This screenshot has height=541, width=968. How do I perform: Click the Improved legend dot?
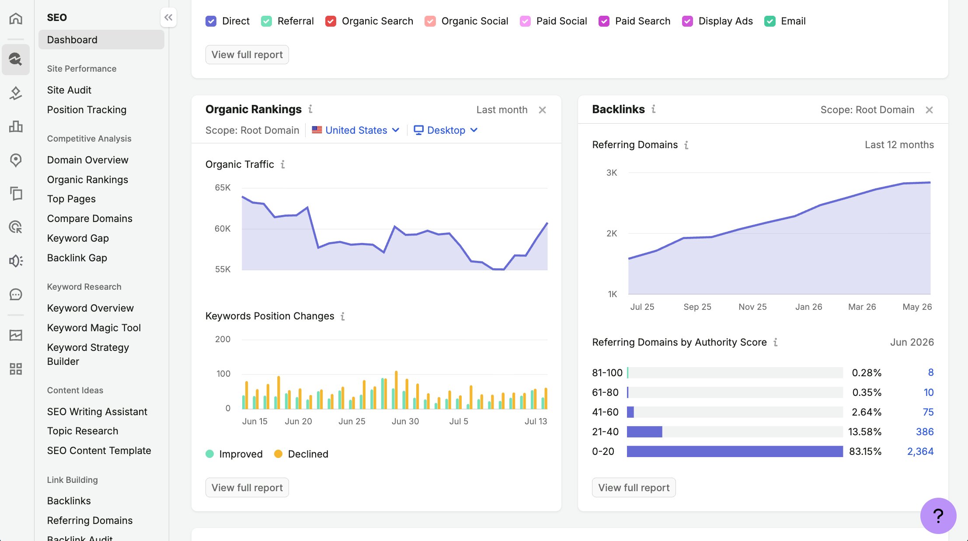click(x=210, y=454)
